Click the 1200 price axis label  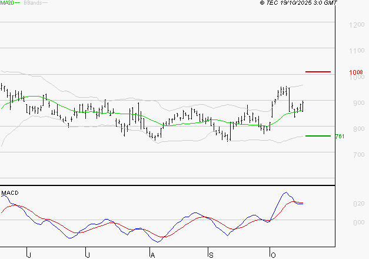pos(357,25)
